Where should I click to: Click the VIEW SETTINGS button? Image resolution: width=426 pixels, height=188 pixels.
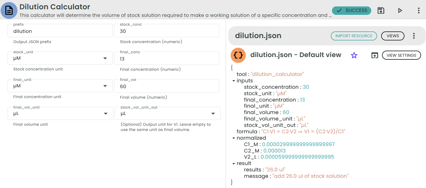tap(401, 55)
